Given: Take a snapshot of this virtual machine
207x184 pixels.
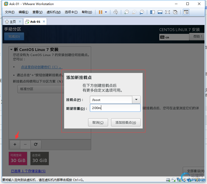Looking at the screenshot, I should pos(126,12).
